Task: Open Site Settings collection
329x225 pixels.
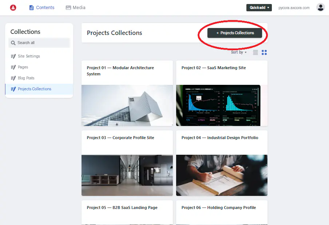Action: (39, 56)
